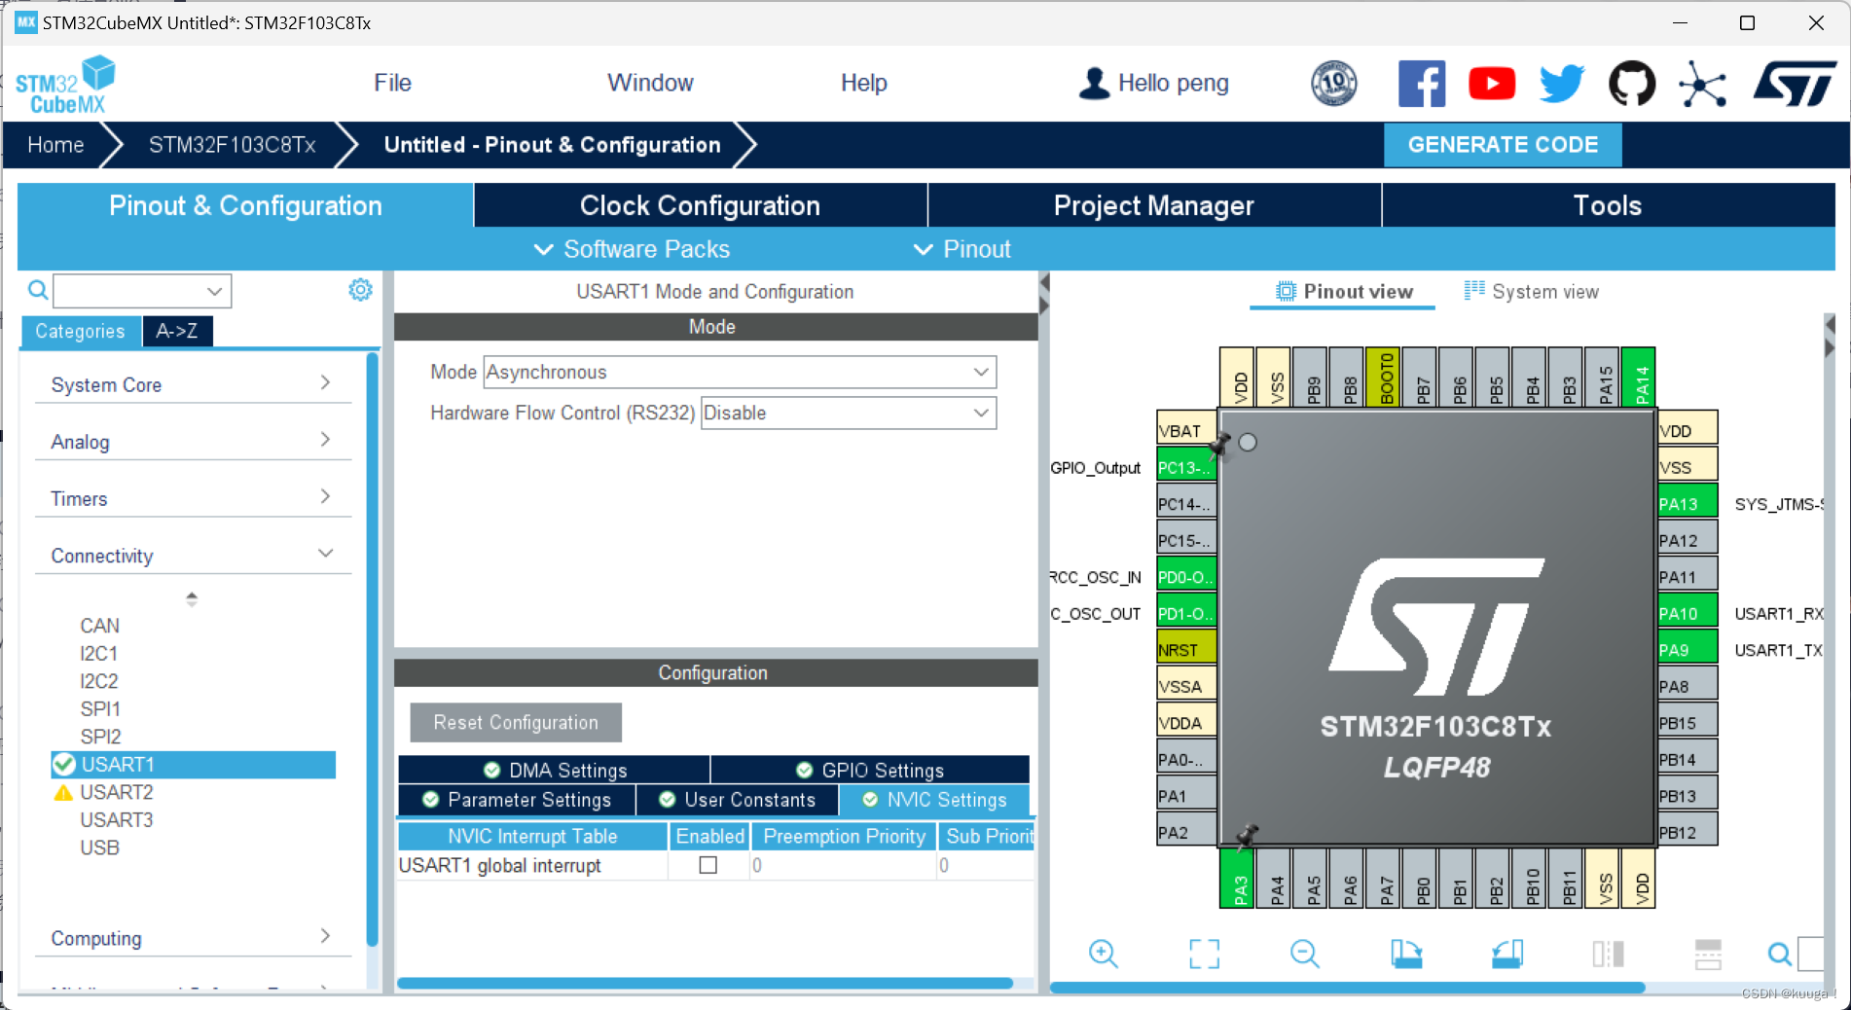Switch to Project Manager tab
This screenshot has width=1851, height=1010.
click(x=1154, y=205)
